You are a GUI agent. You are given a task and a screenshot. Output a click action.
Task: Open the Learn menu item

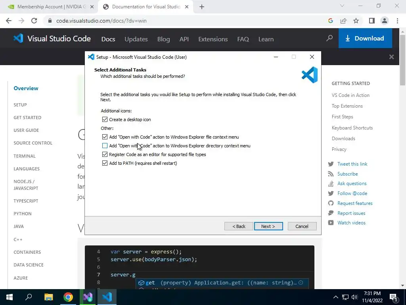tap(266, 39)
